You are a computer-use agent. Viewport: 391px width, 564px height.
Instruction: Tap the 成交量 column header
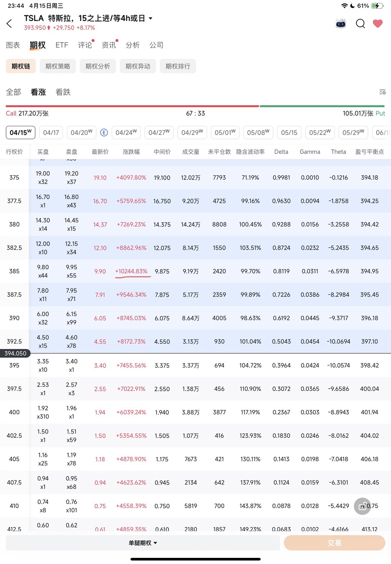[191, 152]
